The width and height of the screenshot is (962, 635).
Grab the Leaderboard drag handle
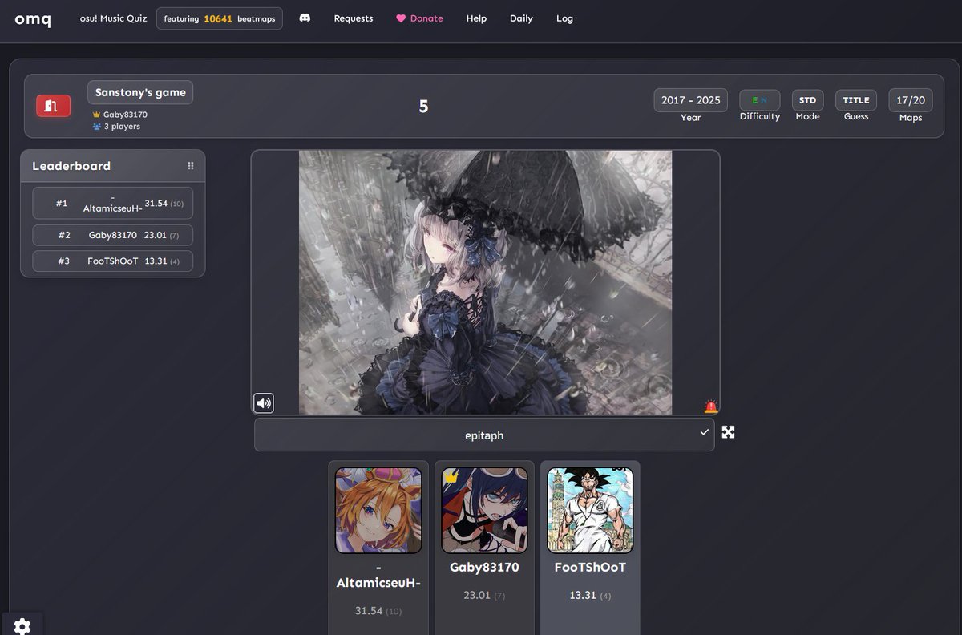coord(191,166)
